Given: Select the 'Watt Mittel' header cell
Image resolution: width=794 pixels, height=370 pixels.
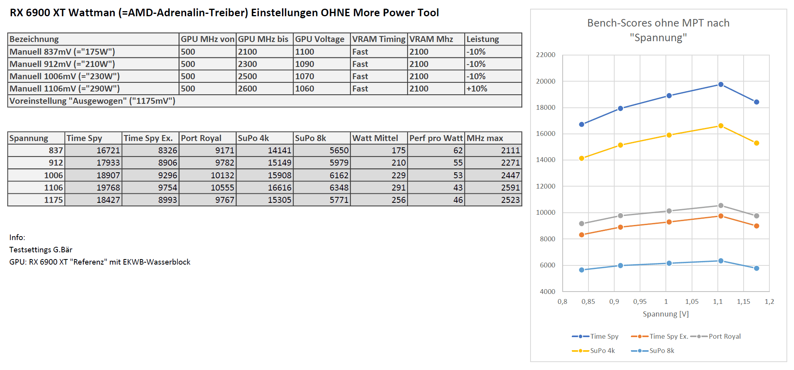Looking at the screenshot, I should click(x=379, y=138).
